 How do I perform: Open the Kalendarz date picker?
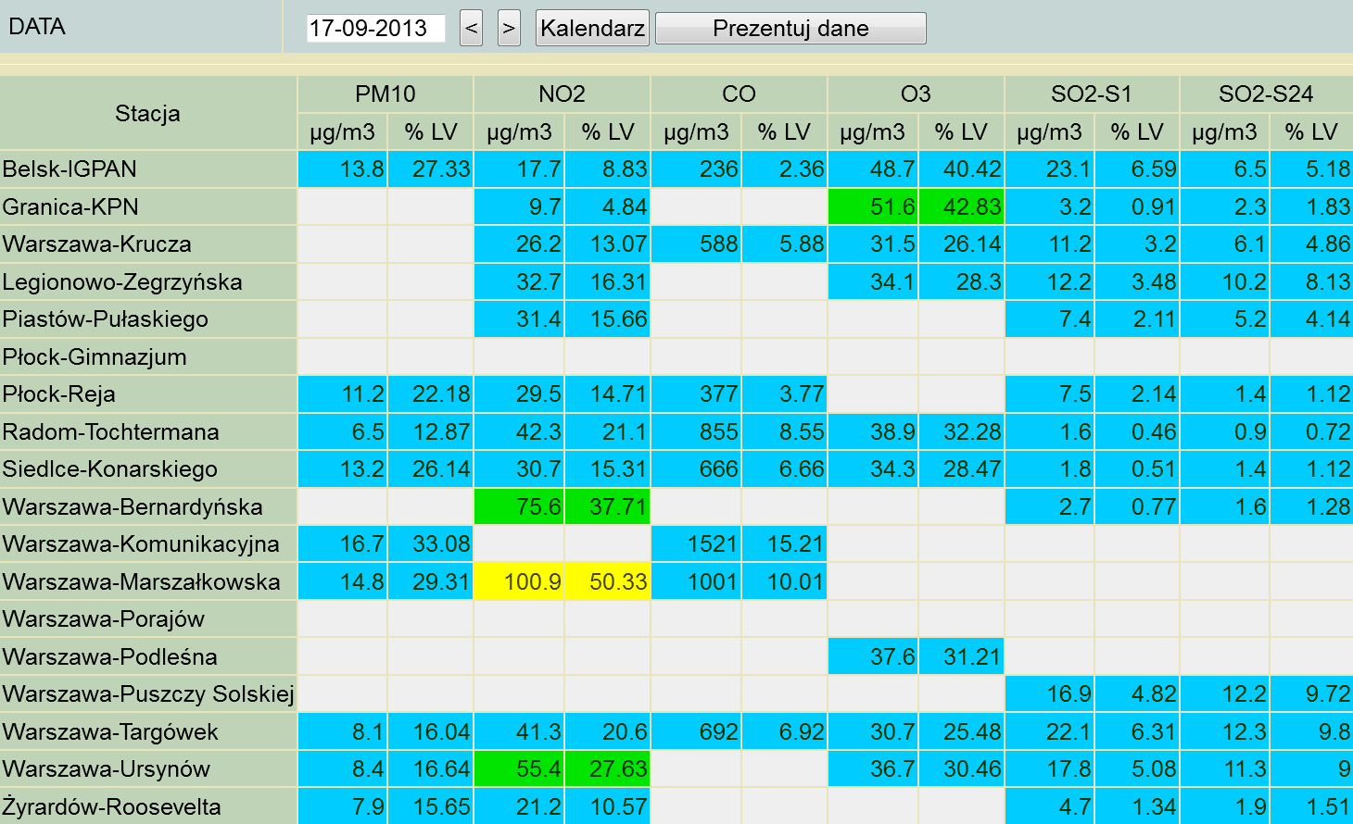tap(592, 28)
